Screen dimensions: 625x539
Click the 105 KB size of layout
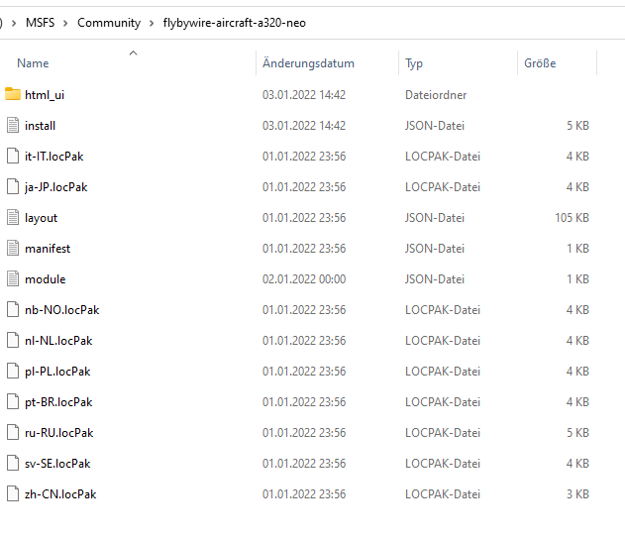[572, 218]
